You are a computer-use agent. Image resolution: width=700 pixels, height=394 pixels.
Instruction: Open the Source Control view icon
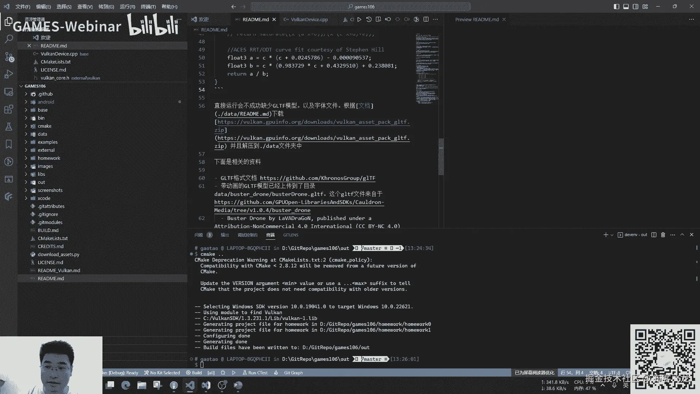pyautogui.click(x=9, y=57)
